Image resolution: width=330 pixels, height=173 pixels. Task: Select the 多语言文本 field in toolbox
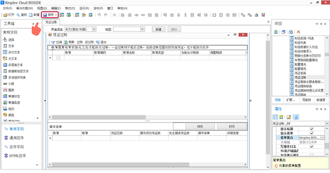(13, 65)
